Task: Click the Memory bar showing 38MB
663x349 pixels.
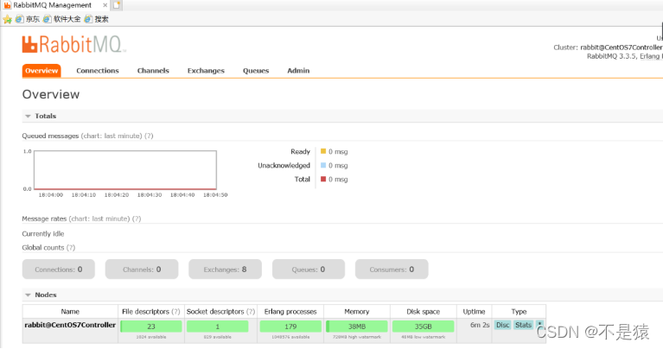Action: coord(357,327)
